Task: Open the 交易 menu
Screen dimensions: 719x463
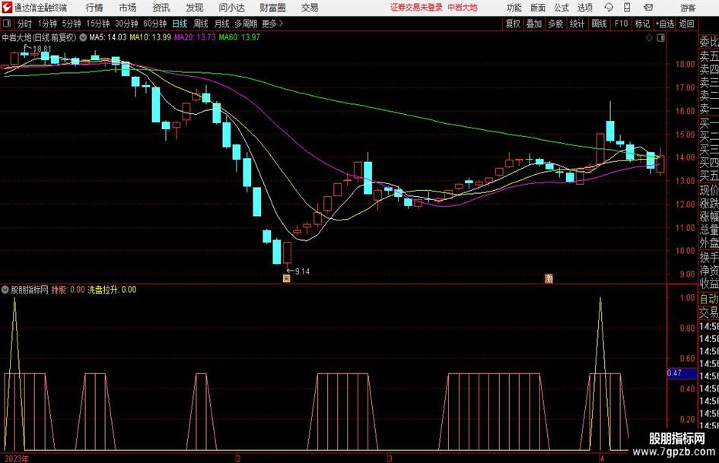Action: point(310,8)
